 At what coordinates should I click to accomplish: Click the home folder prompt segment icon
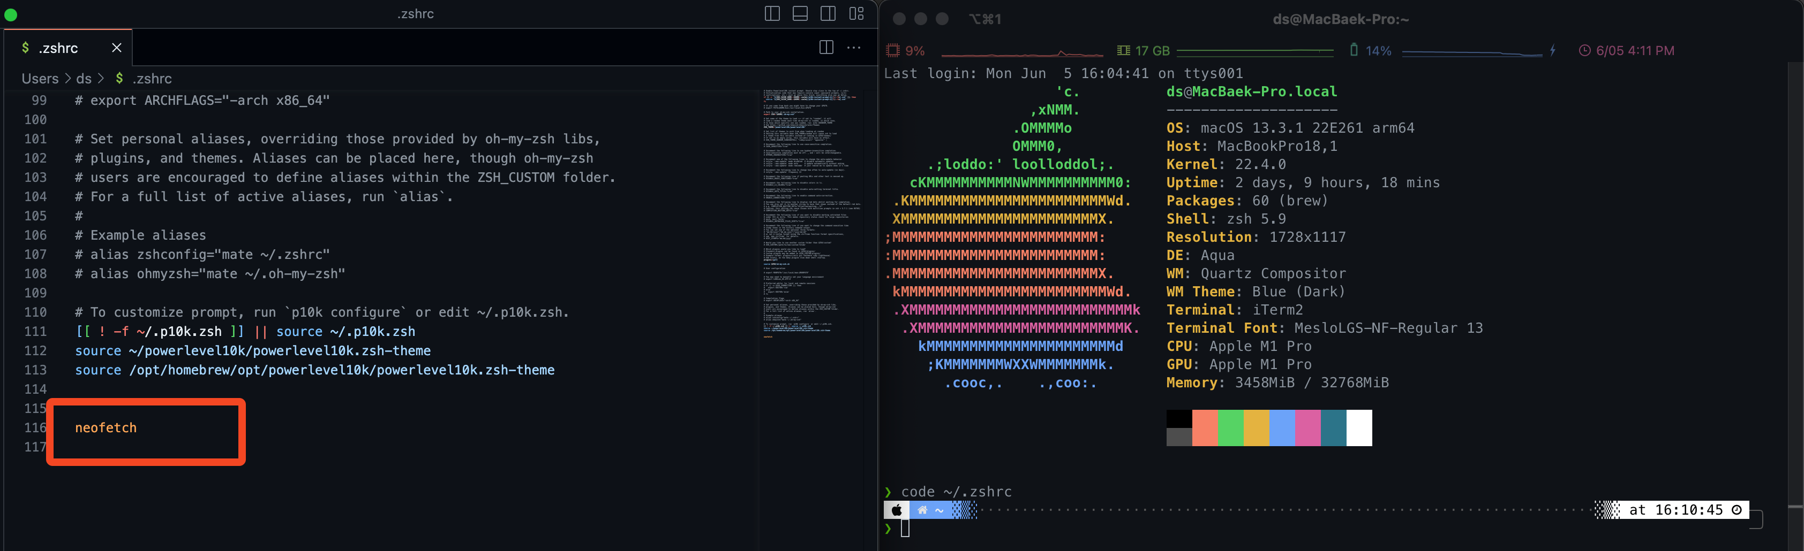click(x=922, y=510)
